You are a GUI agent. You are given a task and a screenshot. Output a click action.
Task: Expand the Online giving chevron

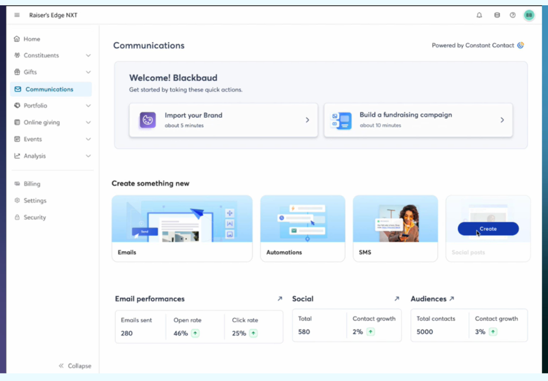pos(89,123)
